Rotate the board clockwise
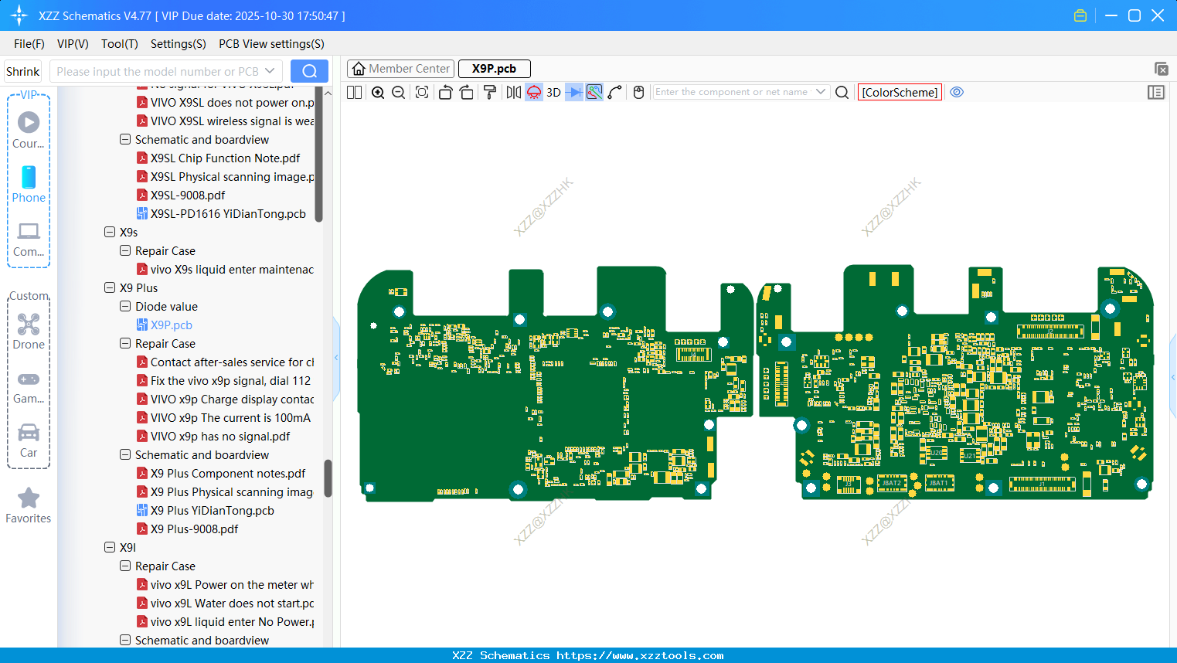1177x663 pixels. (x=466, y=92)
